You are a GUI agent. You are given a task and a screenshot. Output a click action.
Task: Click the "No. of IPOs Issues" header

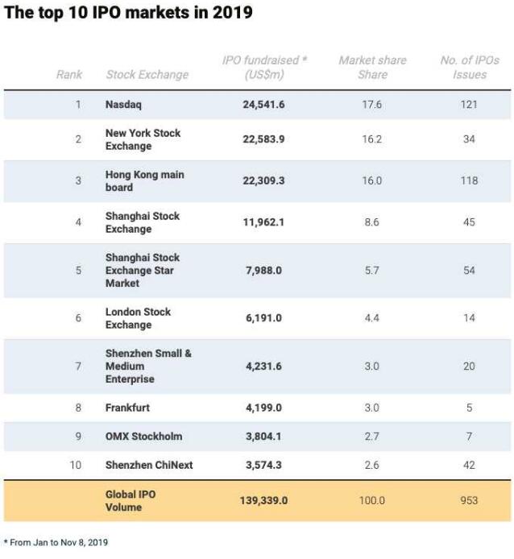click(x=469, y=68)
